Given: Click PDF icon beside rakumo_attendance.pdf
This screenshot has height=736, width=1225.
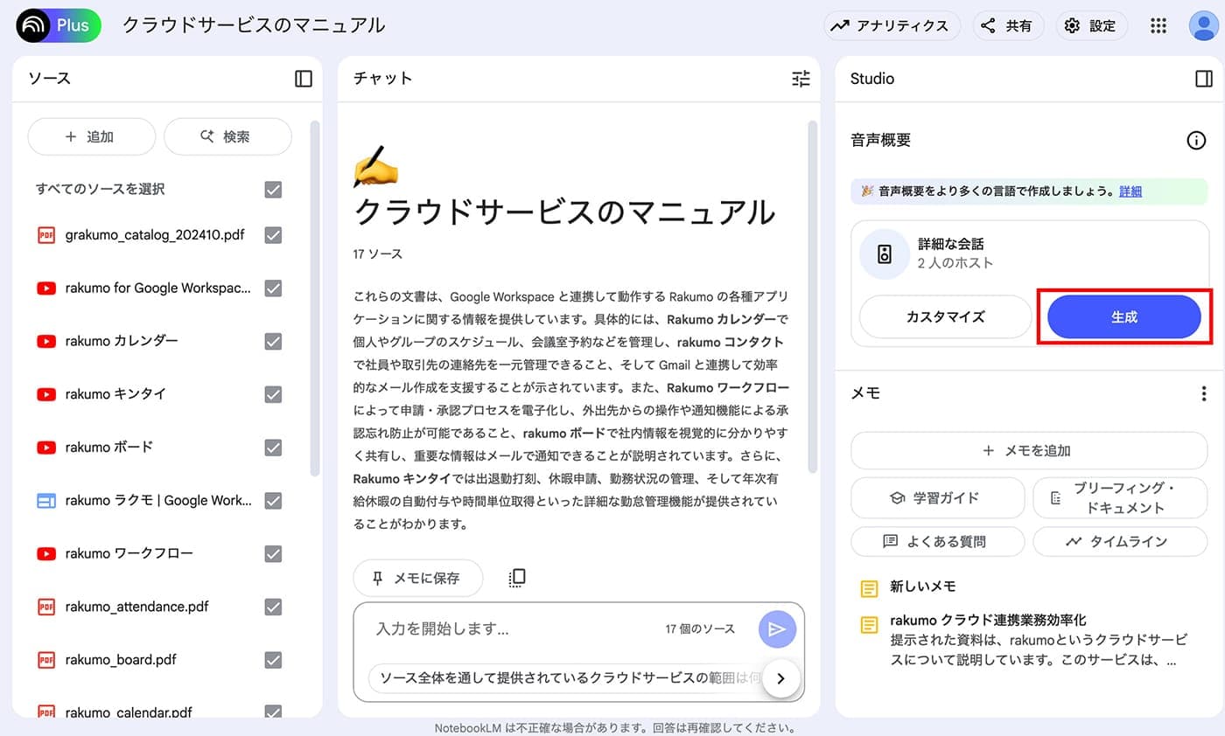Looking at the screenshot, I should click(x=46, y=607).
